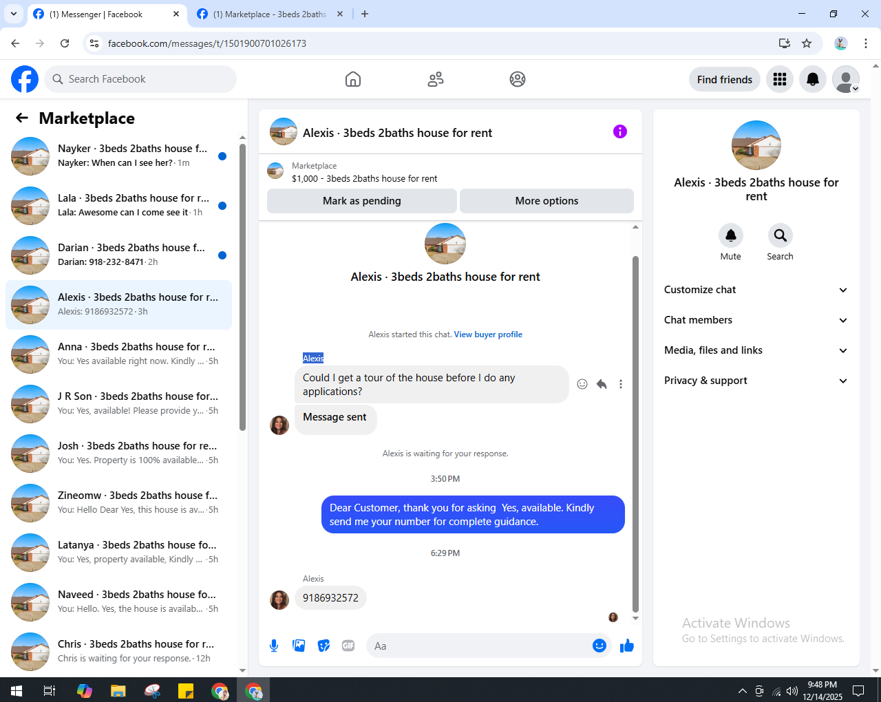Open conversation information purple icon
The height and width of the screenshot is (702, 881).
point(620,131)
